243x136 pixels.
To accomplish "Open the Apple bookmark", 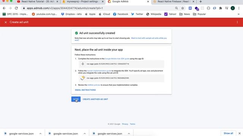I will coord(90,14).
